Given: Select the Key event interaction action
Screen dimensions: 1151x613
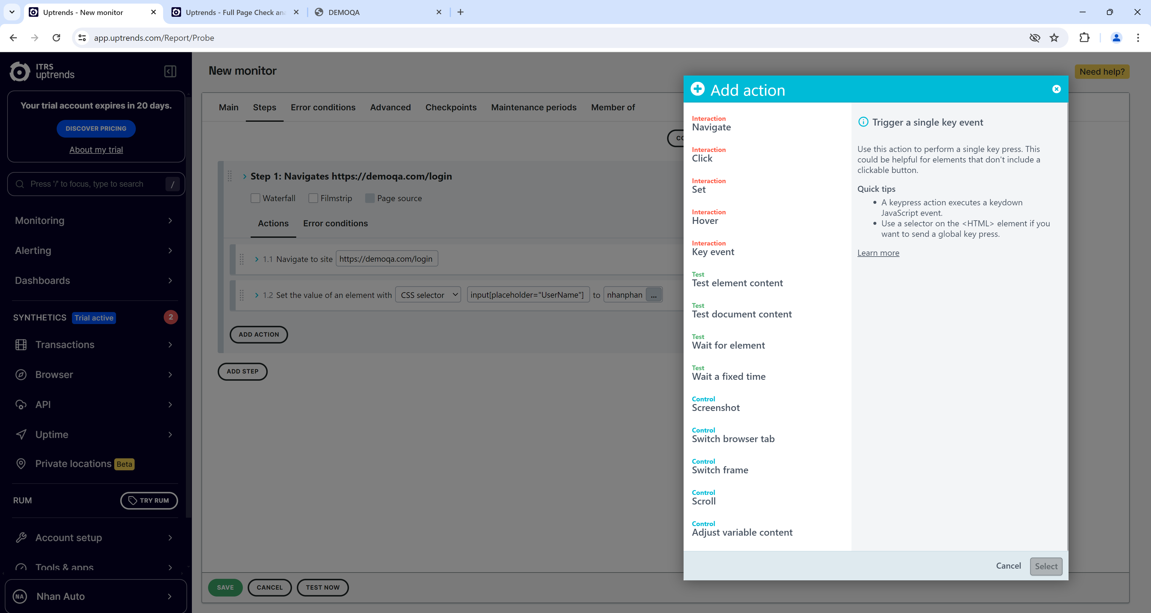Looking at the screenshot, I should click(x=713, y=252).
